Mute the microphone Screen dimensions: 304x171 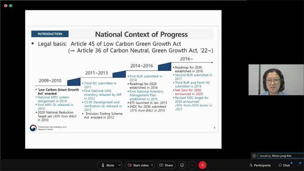107,165
